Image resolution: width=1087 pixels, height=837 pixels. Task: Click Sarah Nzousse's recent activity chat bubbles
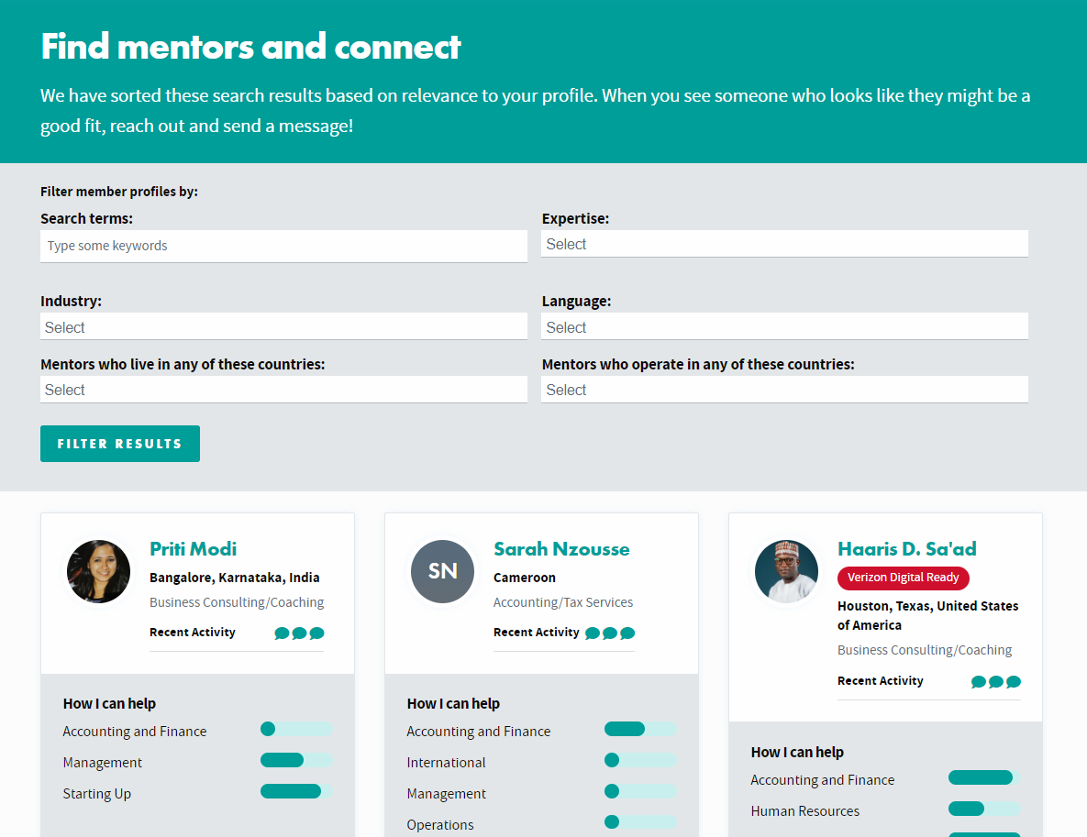(610, 633)
